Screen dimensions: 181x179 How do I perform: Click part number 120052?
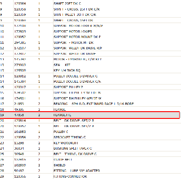(x=20, y=37)
